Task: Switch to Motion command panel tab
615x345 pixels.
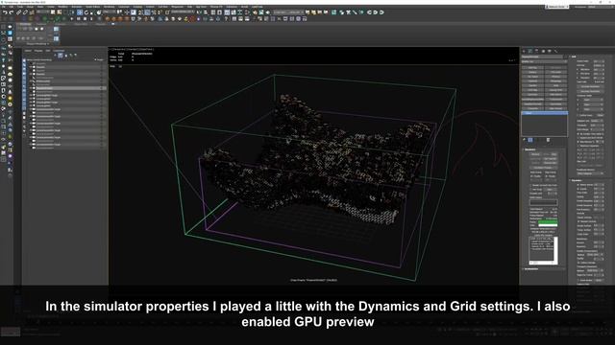Action: pos(543,51)
